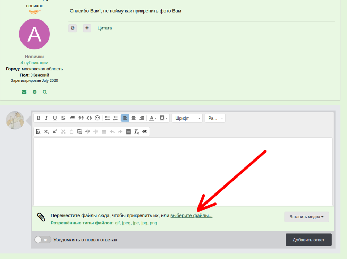This screenshot has height=259, width=347.
Task: Expand the font size dropdown
Action: (215, 118)
